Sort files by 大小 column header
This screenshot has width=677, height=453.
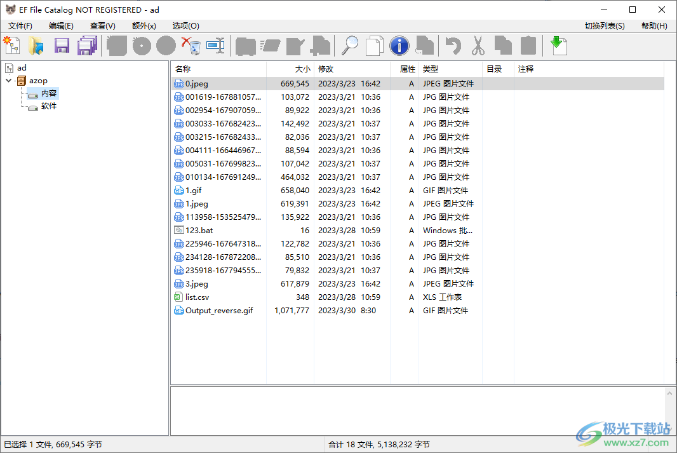coord(290,69)
